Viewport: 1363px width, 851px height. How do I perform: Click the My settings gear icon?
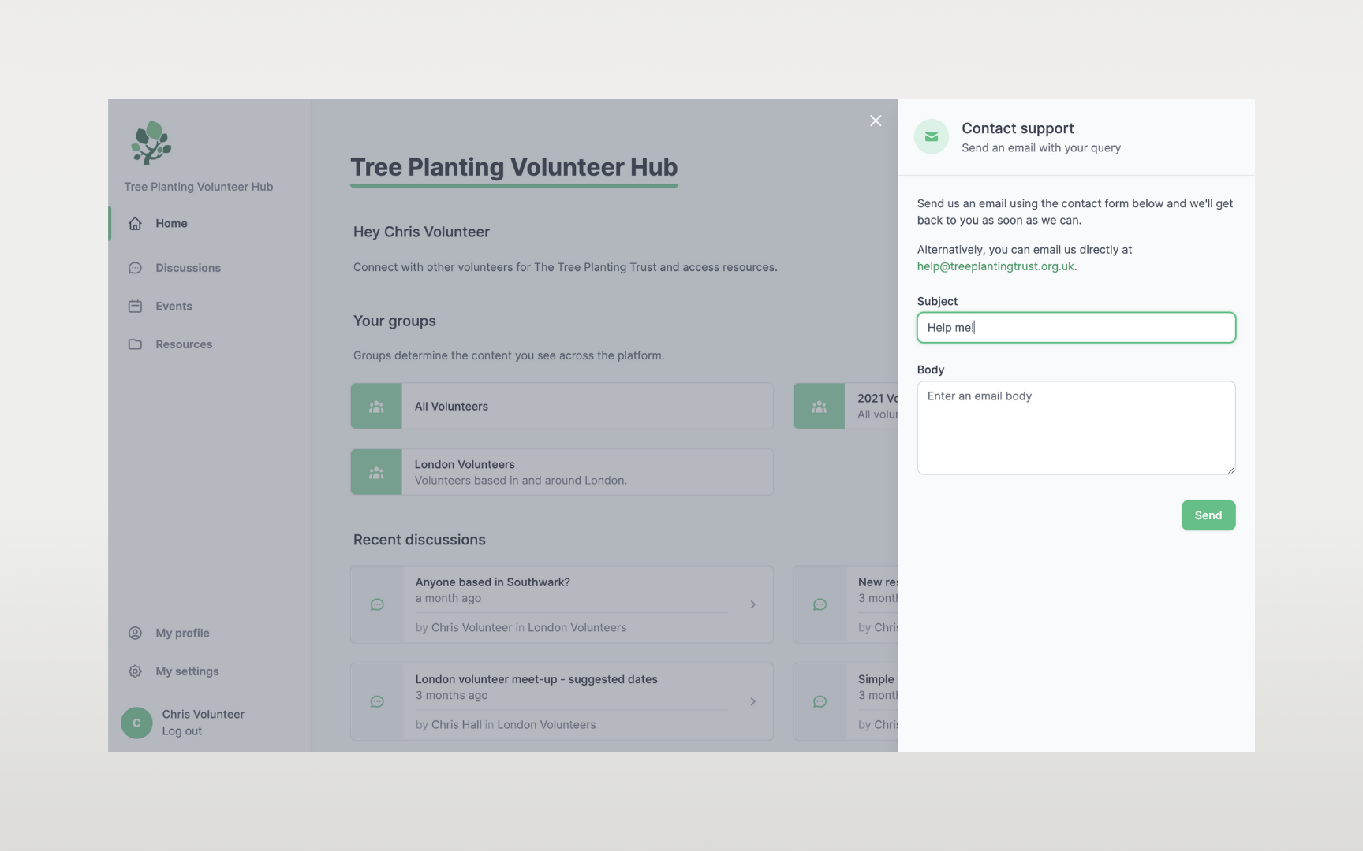135,671
